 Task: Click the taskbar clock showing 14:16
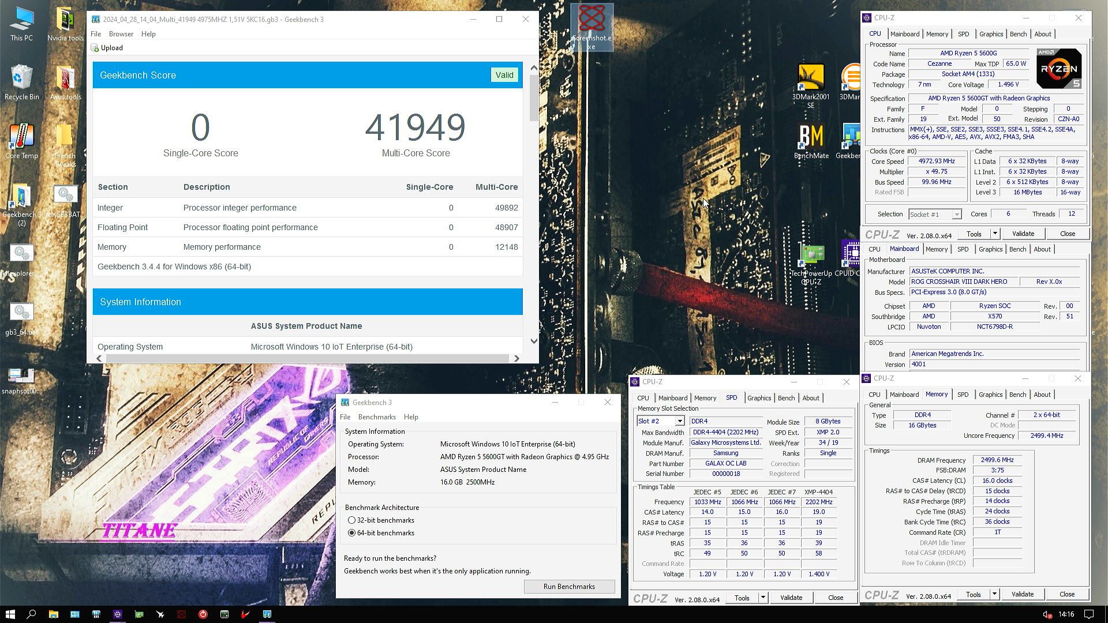coord(1066,614)
